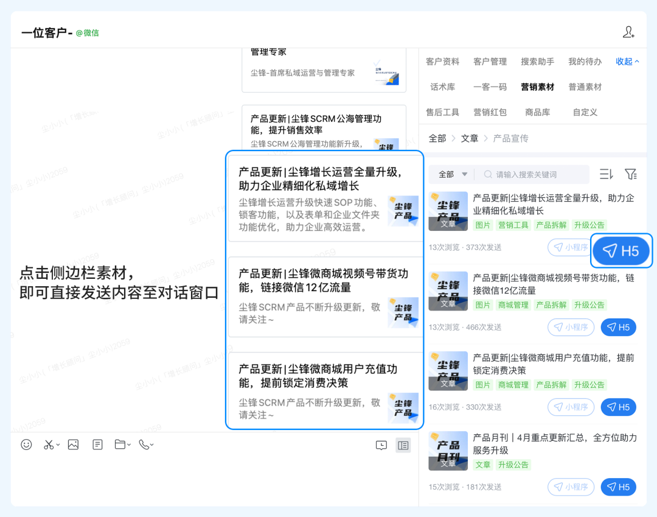The width and height of the screenshot is (657, 517).
Task: Open sent card 首席私域运营与管理专家 in chat
Action: coord(324,69)
